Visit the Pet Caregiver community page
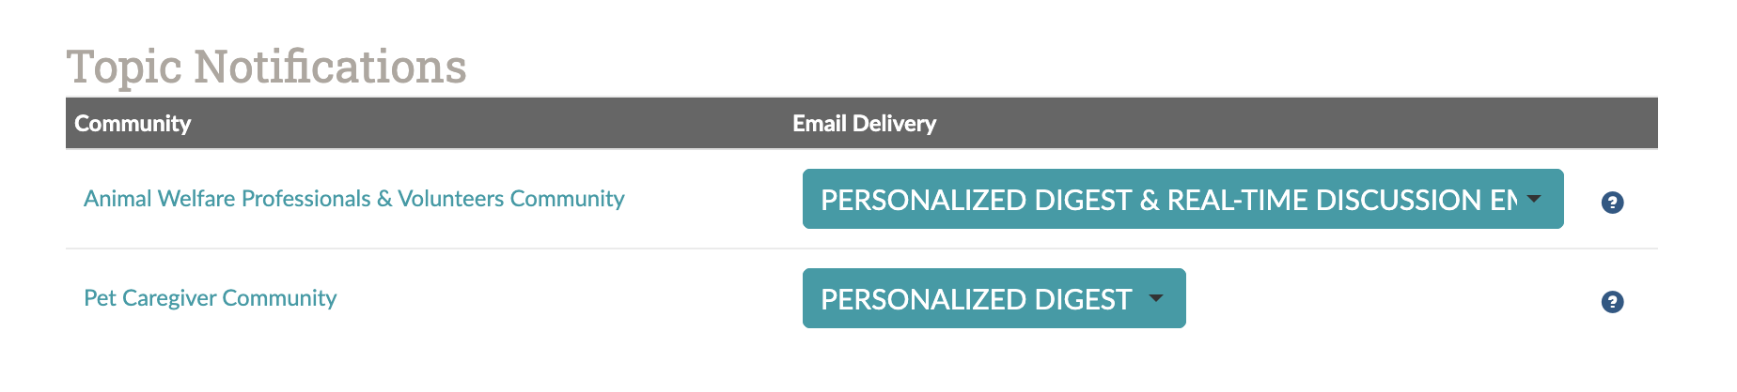 [210, 298]
